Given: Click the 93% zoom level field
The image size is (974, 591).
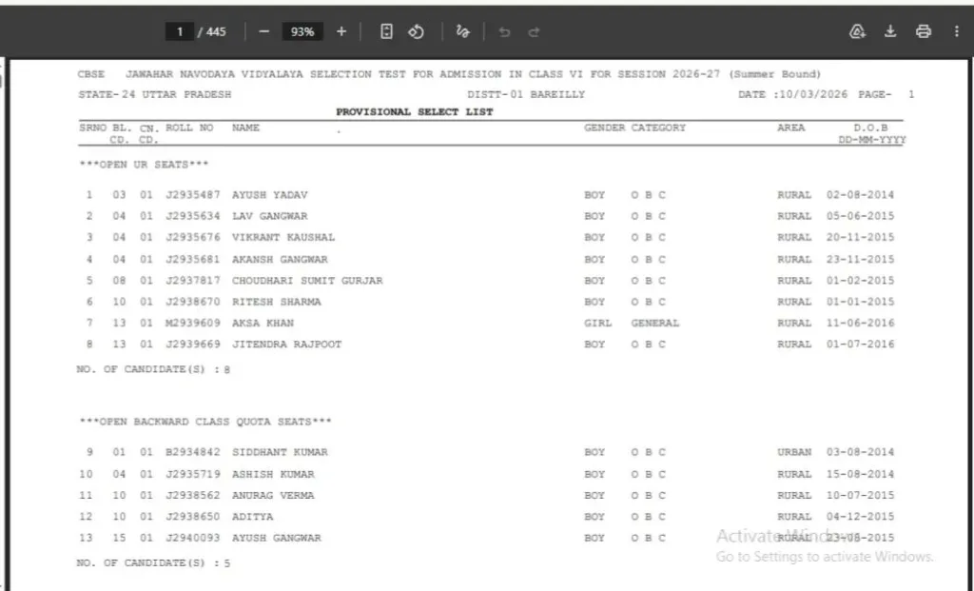Looking at the screenshot, I should point(302,31).
